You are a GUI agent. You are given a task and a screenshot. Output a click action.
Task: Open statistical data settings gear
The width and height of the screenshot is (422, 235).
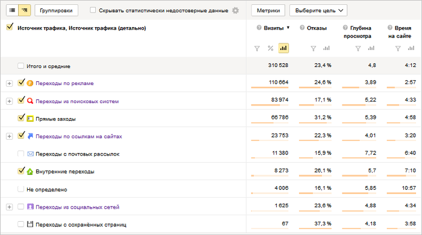coord(236,10)
